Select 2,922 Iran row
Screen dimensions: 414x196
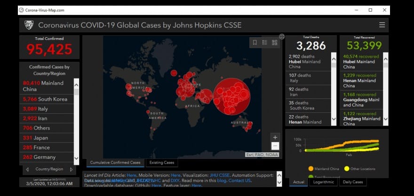(x=47, y=118)
